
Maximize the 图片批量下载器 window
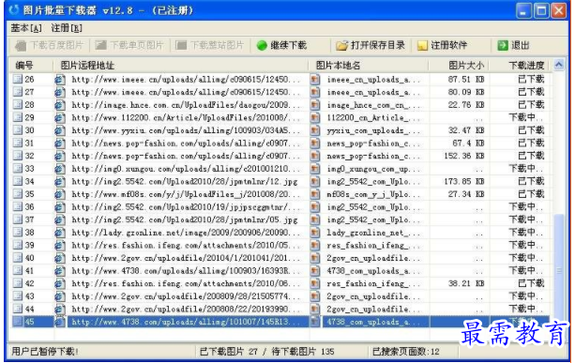[541, 10]
